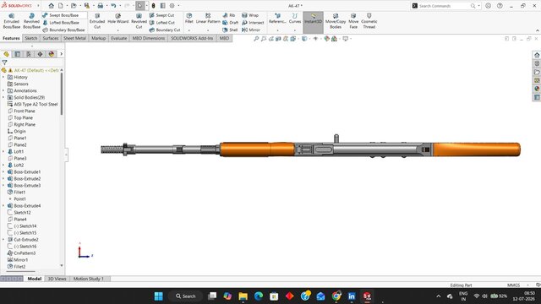Expand the Solid Bodies(29) folder
This screenshot has height=304, width=541.
(3, 98)
